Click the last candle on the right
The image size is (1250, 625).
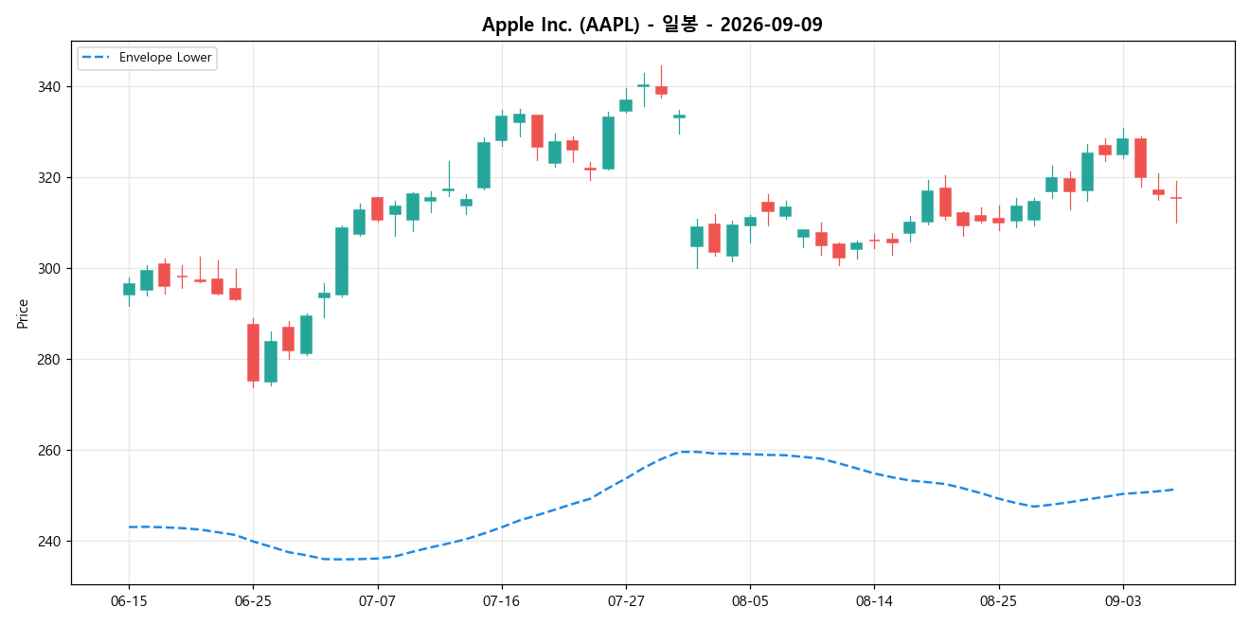click(1176, 198)
